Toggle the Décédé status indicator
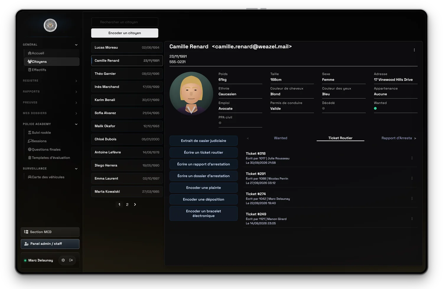 click(x=323, y=108)
